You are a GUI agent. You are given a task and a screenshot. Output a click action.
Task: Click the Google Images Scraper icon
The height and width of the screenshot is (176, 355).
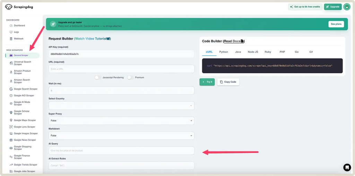pyautogui.click(x=11, y=134)
